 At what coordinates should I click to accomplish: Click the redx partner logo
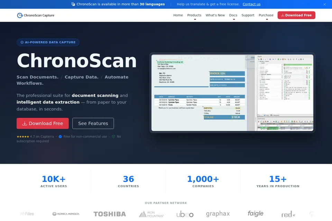[288, 214]
